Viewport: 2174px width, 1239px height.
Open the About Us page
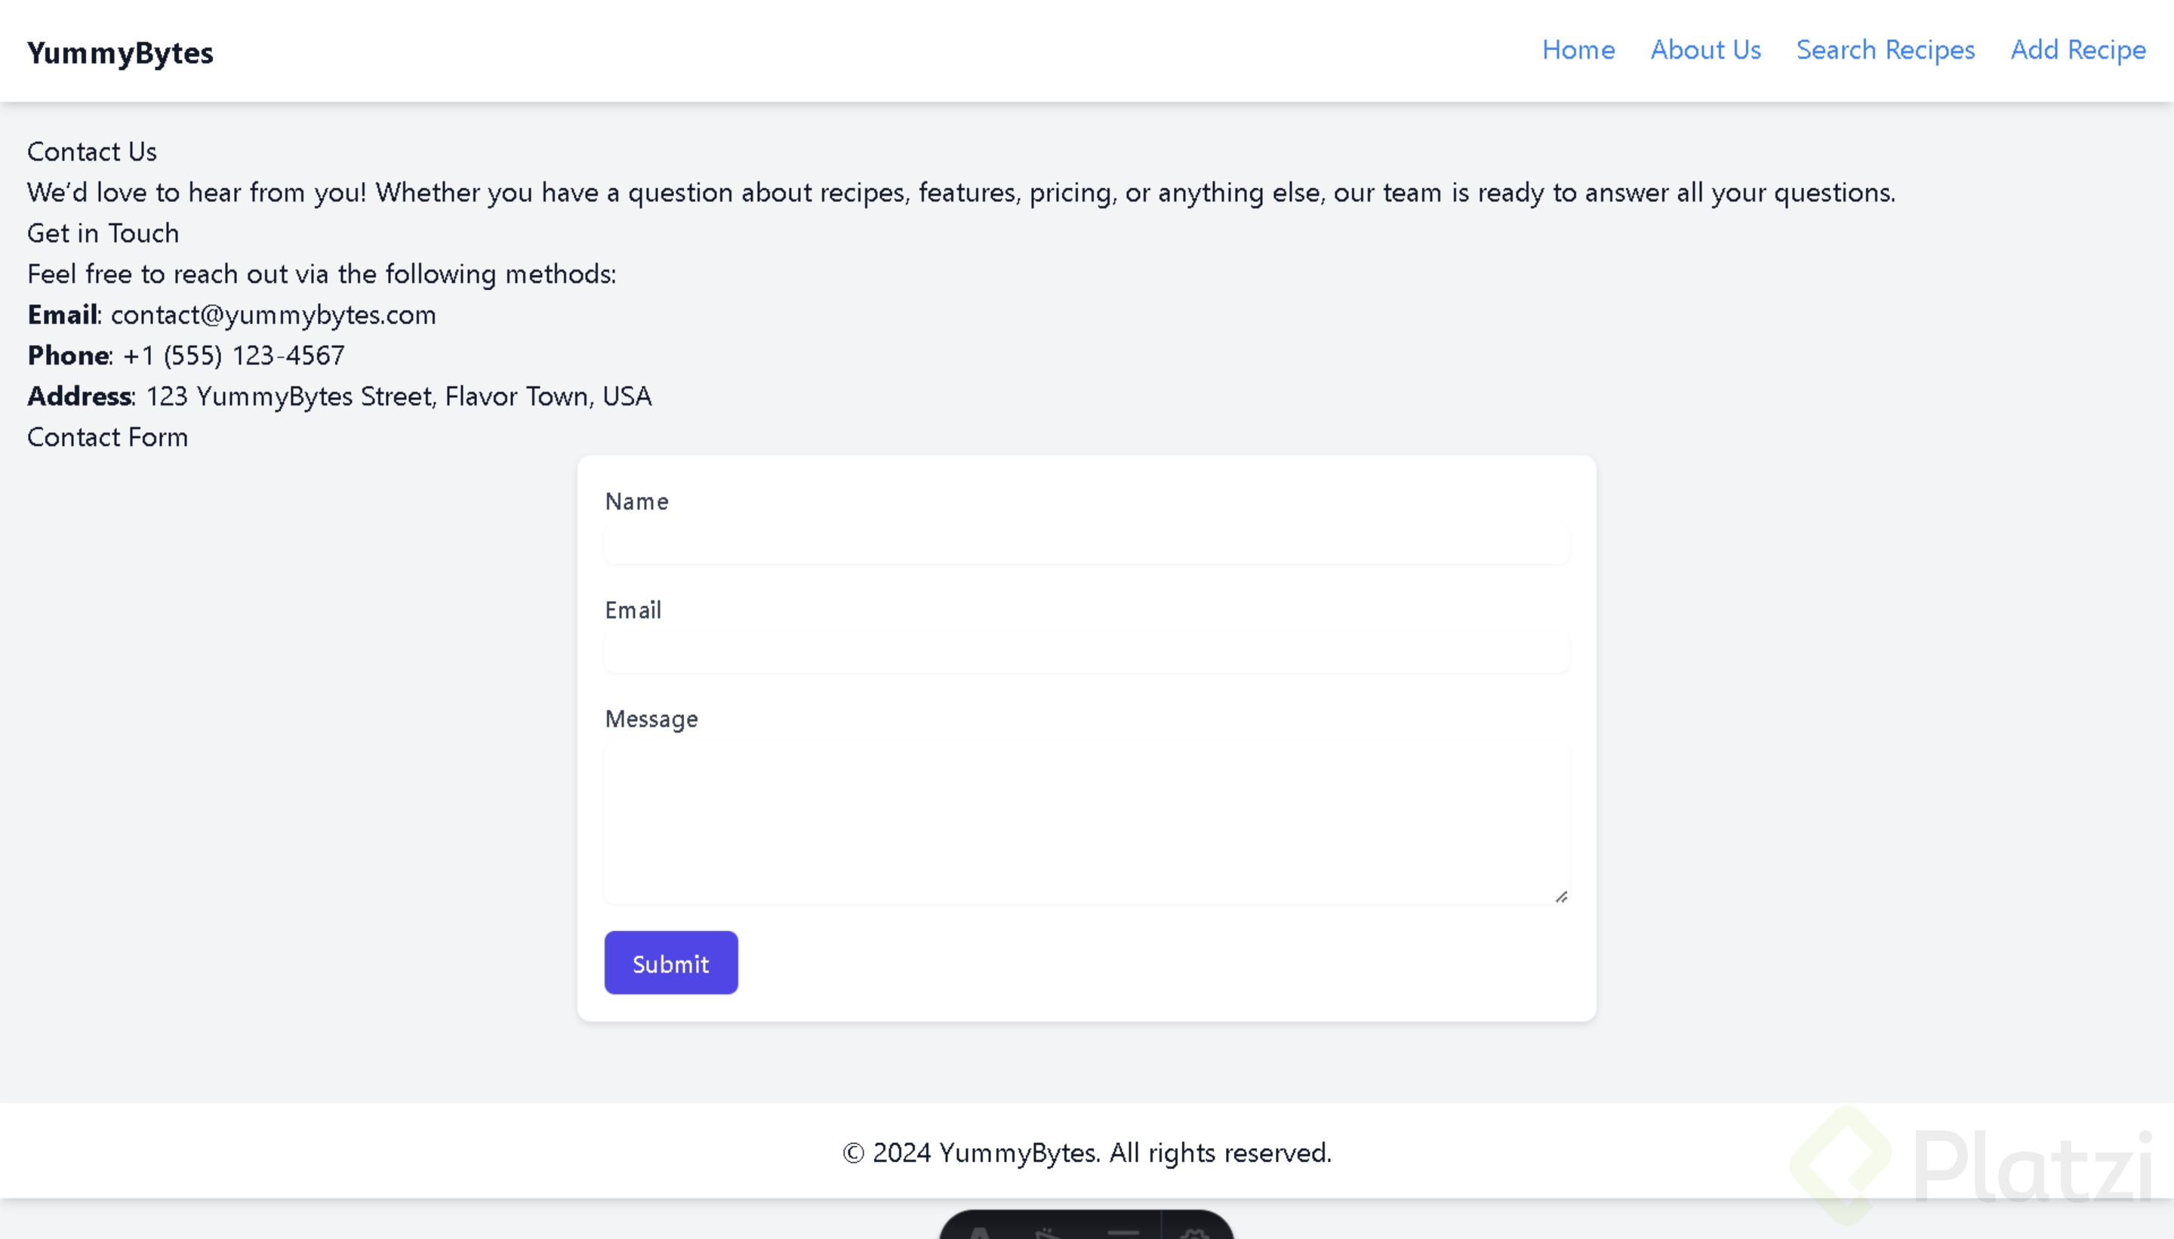tap(1705, 50)
